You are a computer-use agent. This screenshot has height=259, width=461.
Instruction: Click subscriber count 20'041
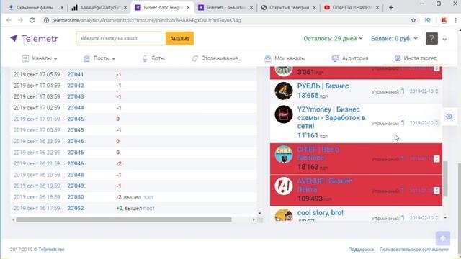click(x=75, y=74)
